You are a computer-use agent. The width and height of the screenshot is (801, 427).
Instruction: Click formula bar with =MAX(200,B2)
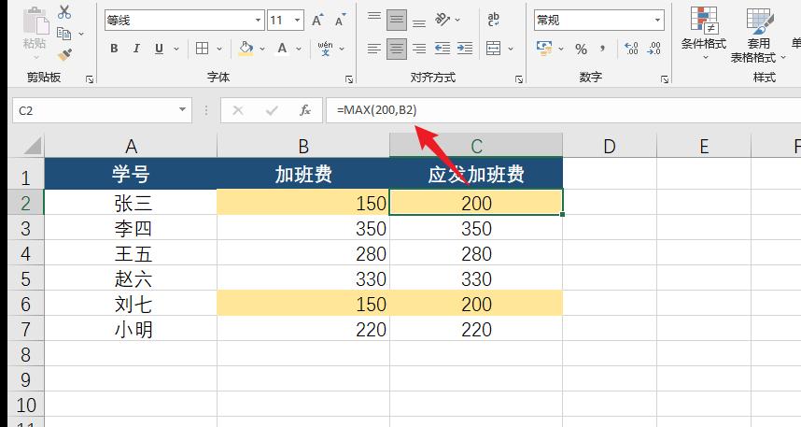pyautogui.click(x=564, y=110)
